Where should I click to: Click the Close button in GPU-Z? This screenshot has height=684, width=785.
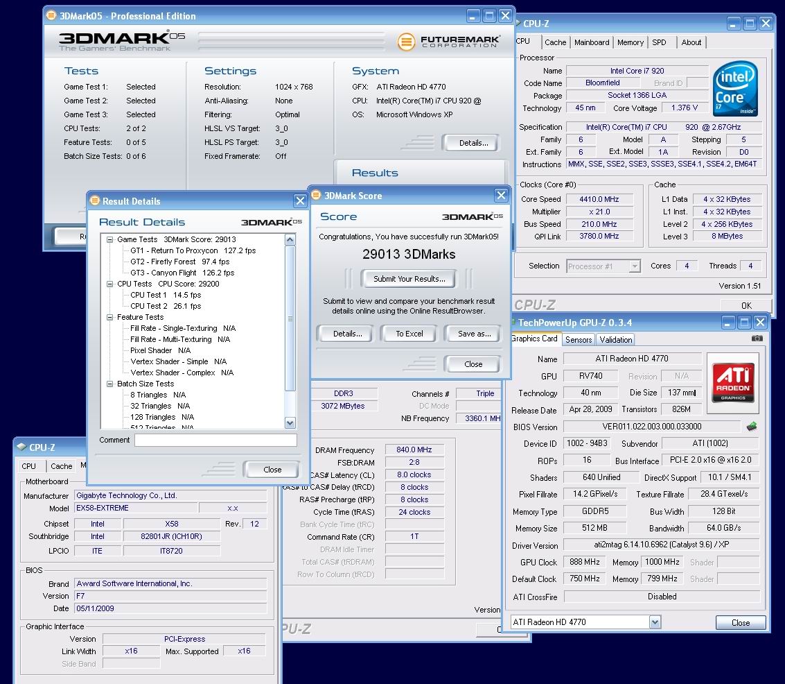coord(741,622)
